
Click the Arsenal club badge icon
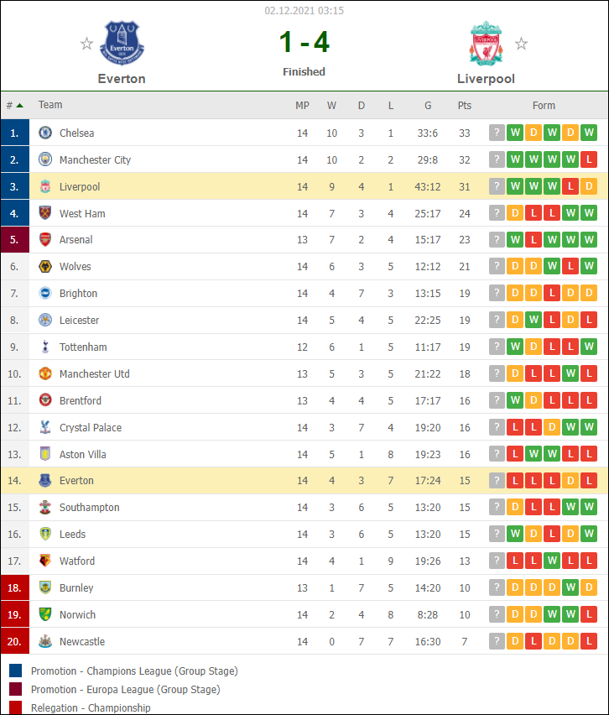pos(45,239)
